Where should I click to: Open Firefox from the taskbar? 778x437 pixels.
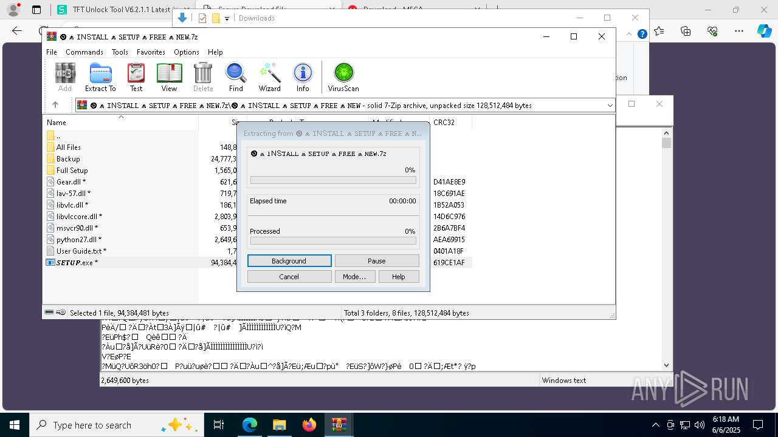pyautogui.click(x=309, y=425)
